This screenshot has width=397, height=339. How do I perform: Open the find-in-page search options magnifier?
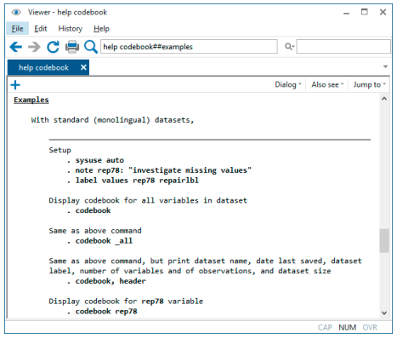point(289,47)
